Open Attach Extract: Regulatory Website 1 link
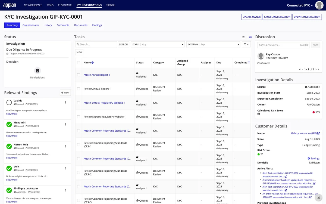Image resolution: width=326 pixels, height=204 pixels. click(104, 103)
